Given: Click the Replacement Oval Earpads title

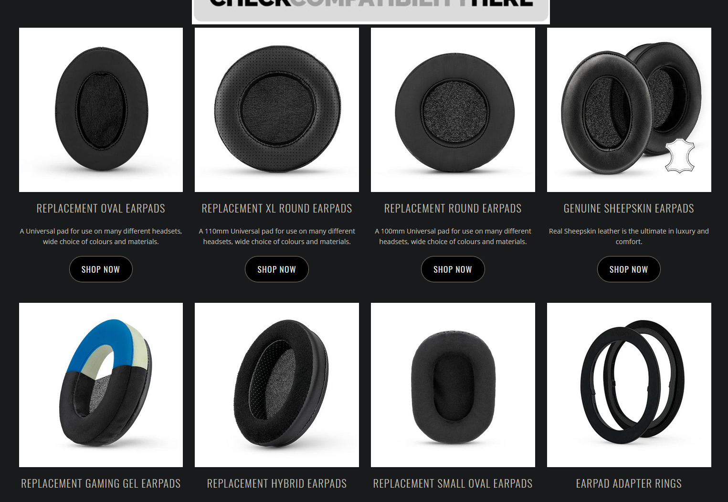Looking at the screenshot, I should (101, 208).
